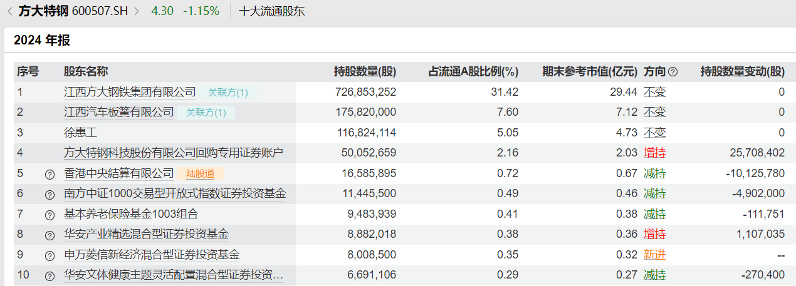Click 增持 direction for 回购专用证券账户 row
Image resolution: width=796 pixels, height=286 pixels.
tap(655, 153)
